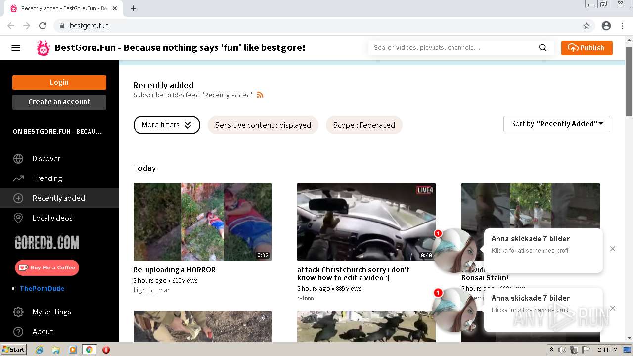Click the Login button
Screen dimensions: 633x356
59,83
